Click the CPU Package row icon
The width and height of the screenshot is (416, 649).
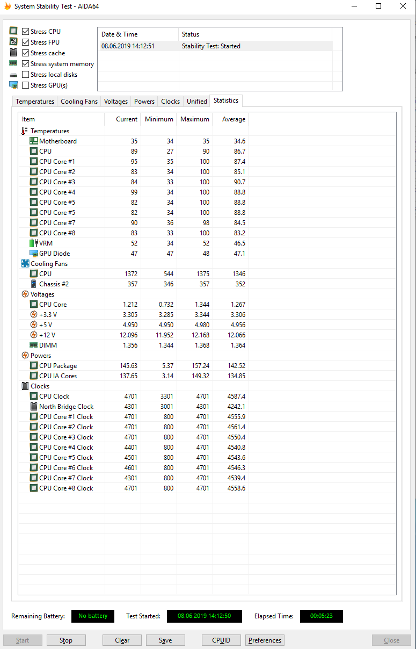point(34,366)
